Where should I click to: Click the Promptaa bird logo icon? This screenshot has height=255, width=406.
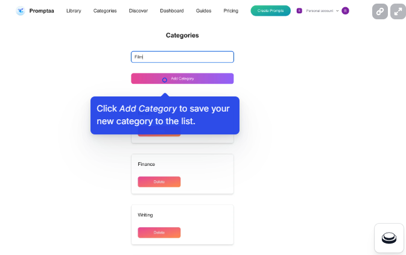pyautogui.click(x=21, y=11)
